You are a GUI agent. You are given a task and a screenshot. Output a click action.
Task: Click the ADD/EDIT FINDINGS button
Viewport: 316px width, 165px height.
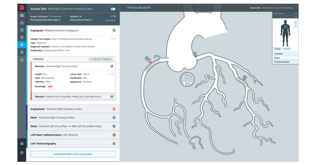(102, 59)
